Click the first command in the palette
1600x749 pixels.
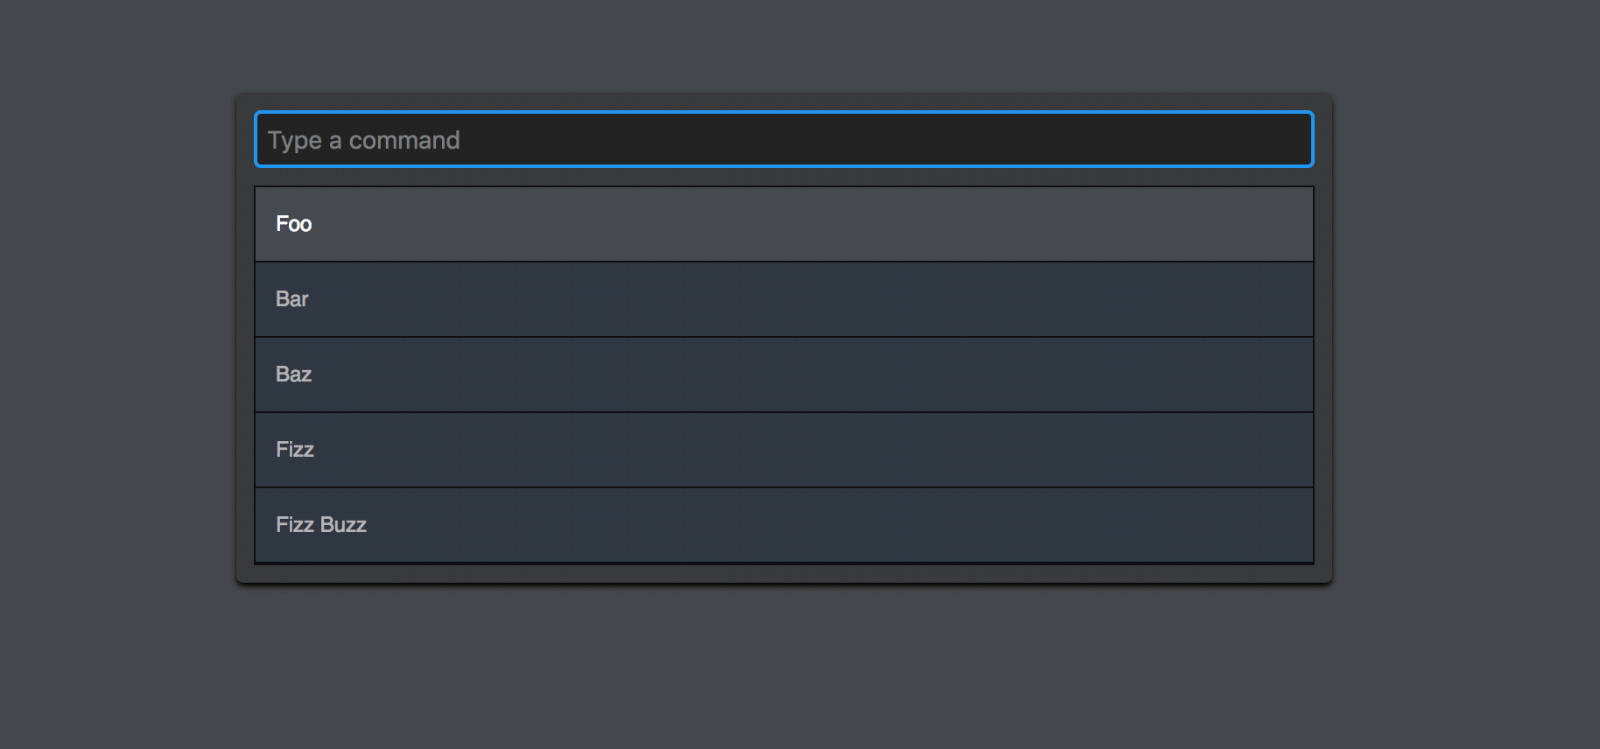pyautogui.click(x=782, y=223)
